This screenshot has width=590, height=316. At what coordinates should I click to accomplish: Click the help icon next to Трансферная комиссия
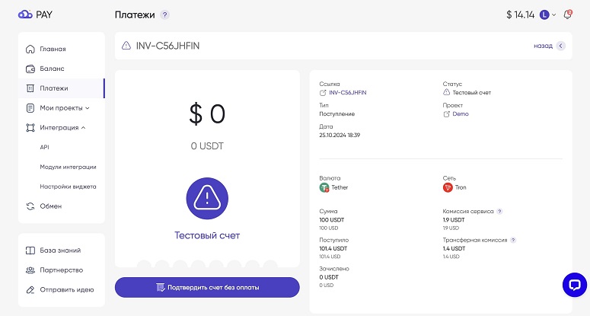(x=513, y=240)
